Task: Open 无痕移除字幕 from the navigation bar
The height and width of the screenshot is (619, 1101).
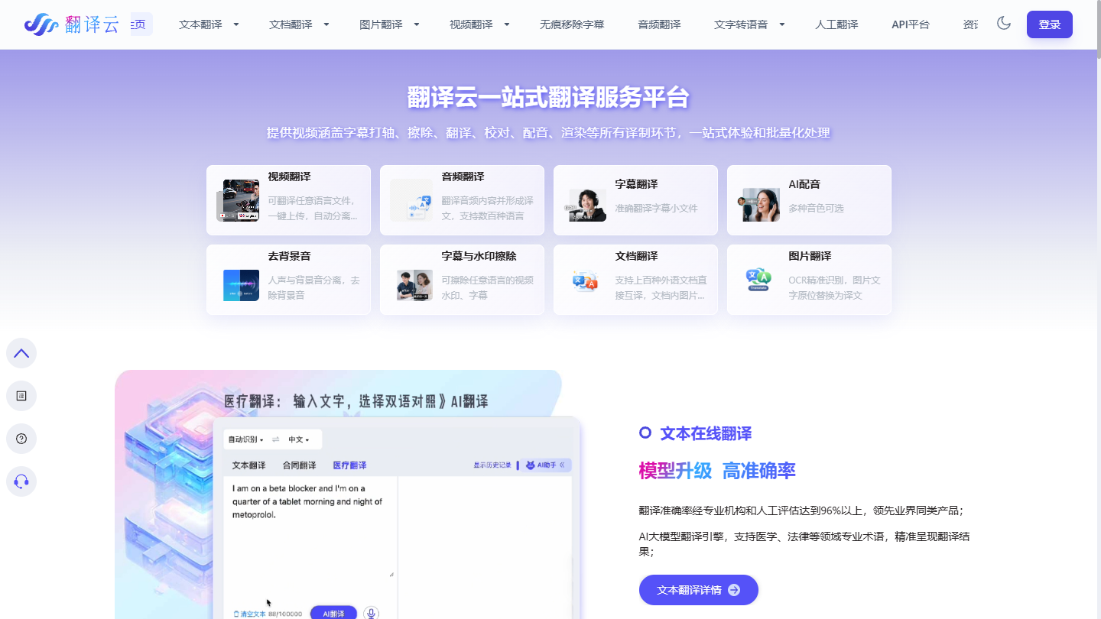Action: tap(572, 24)
